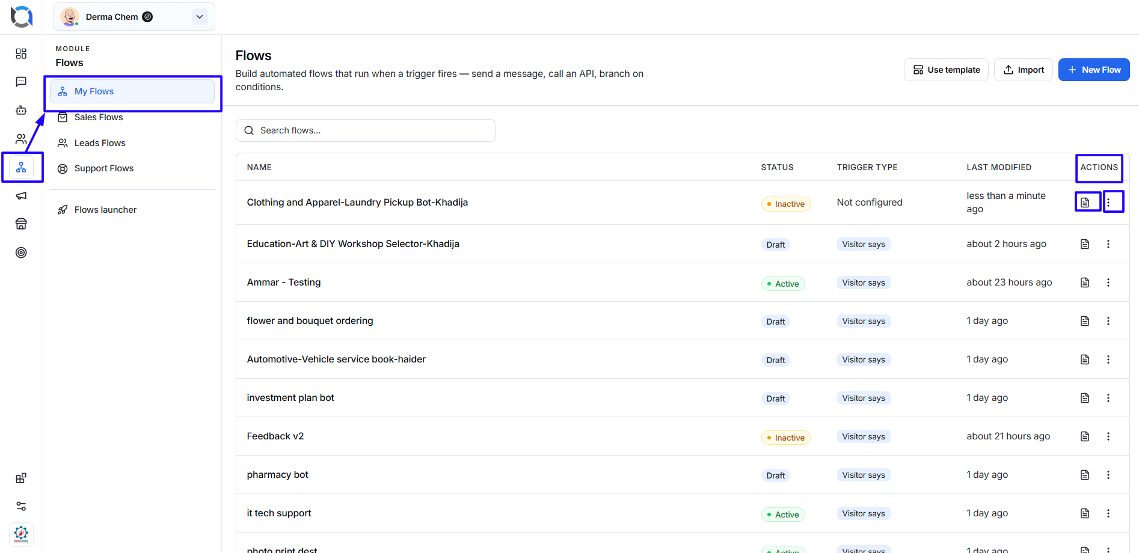Screen dimensions: 1139x553
Task: Select My Flows in the module menu
Action: tap(132, 91)
